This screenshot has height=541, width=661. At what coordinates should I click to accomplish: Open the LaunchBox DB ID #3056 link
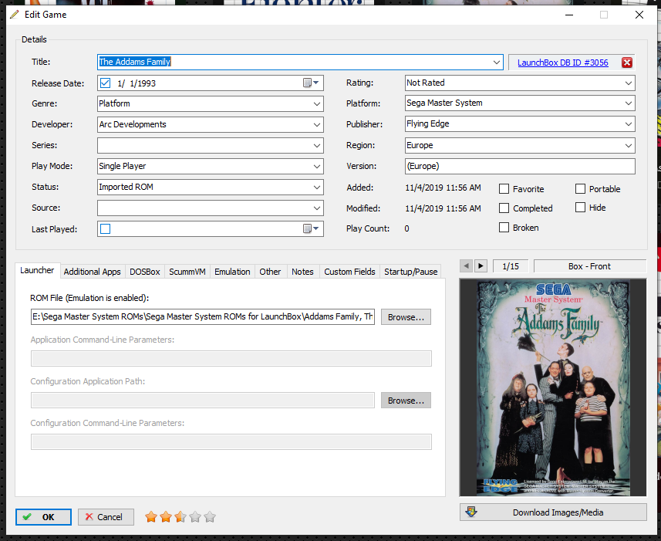pyautogui.click(x=563, y=63)
